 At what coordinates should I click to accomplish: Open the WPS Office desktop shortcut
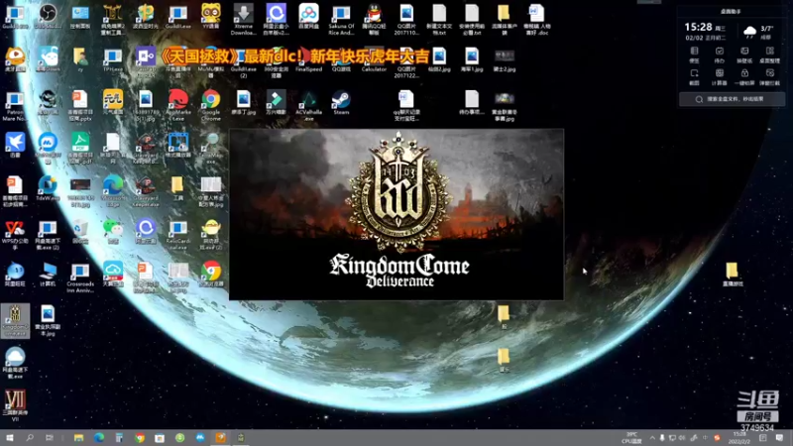click(x=15, y=235)
